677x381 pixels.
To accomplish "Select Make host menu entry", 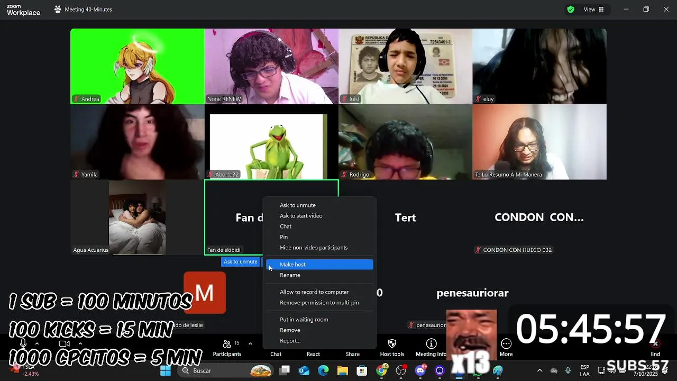I will [319, 265].
